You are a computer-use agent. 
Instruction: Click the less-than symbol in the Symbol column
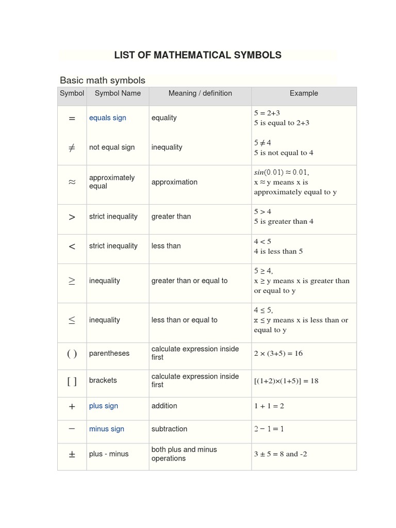72,246
